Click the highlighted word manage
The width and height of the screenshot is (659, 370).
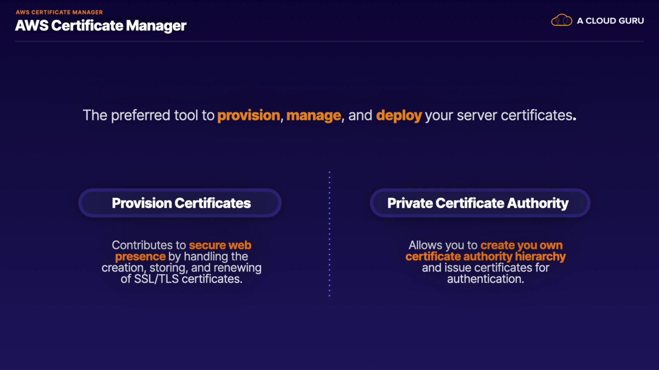[x=313, y=115]
